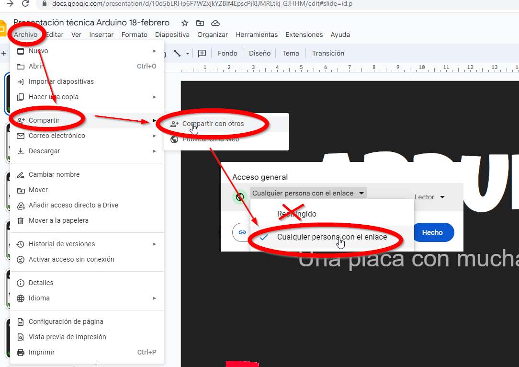Choose Compartir con otros in the submenu
The image size is (519, 367).
(x=226, y=124)
